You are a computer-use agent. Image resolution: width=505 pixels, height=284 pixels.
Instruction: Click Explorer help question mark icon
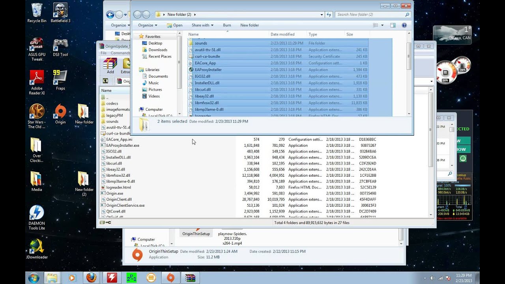click(x=404, y=25)
